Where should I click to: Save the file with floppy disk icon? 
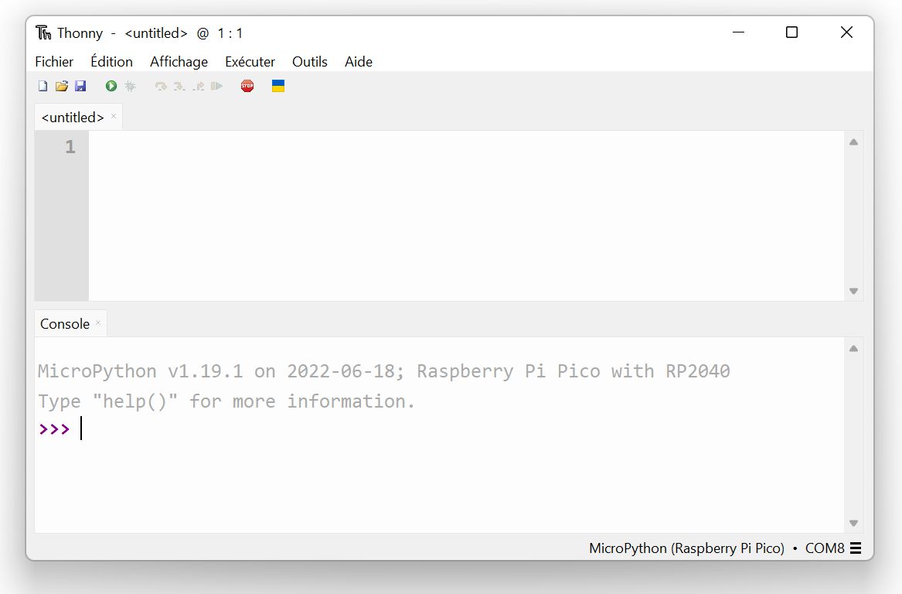[x=80, y=87]
